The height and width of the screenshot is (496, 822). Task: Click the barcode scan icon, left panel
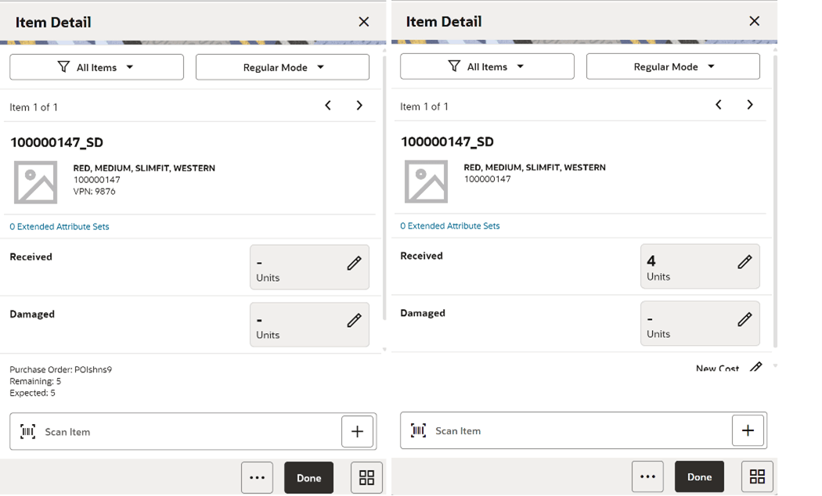(x=27, y=432)
